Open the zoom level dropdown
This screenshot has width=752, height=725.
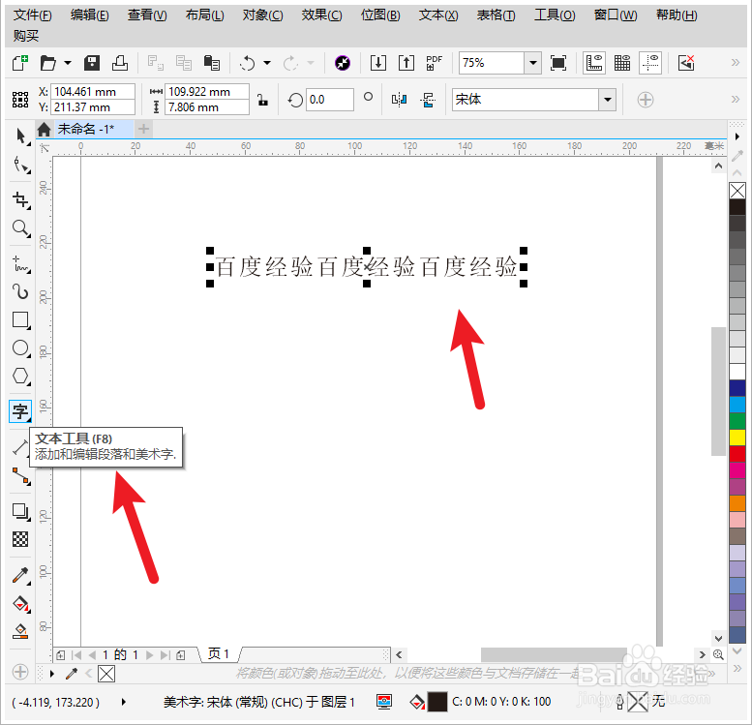[x=533, y=63]
